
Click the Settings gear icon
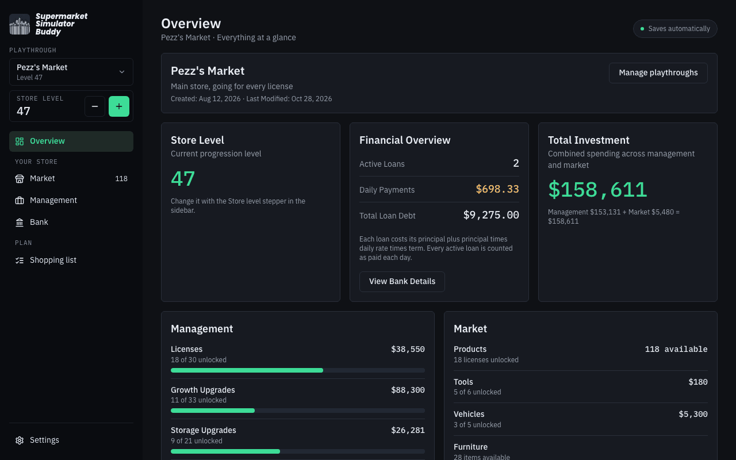(x=20, y=440)
